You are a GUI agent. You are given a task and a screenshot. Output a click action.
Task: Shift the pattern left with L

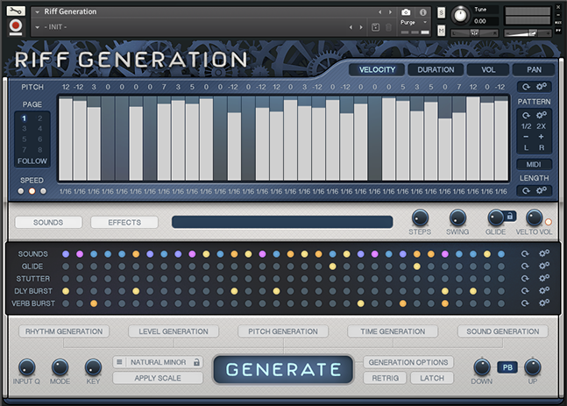(x=526, y=147)
